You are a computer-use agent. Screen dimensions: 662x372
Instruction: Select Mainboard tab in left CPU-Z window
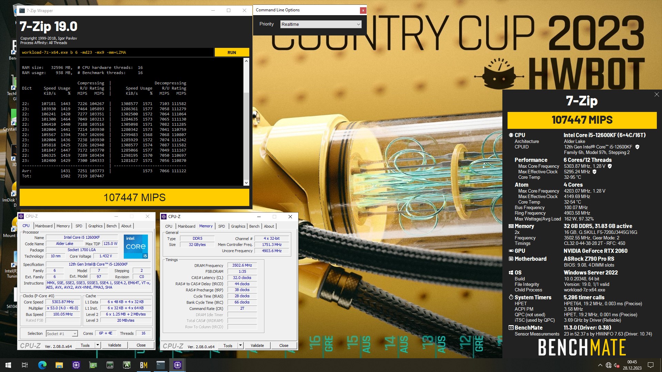point(44,226)
